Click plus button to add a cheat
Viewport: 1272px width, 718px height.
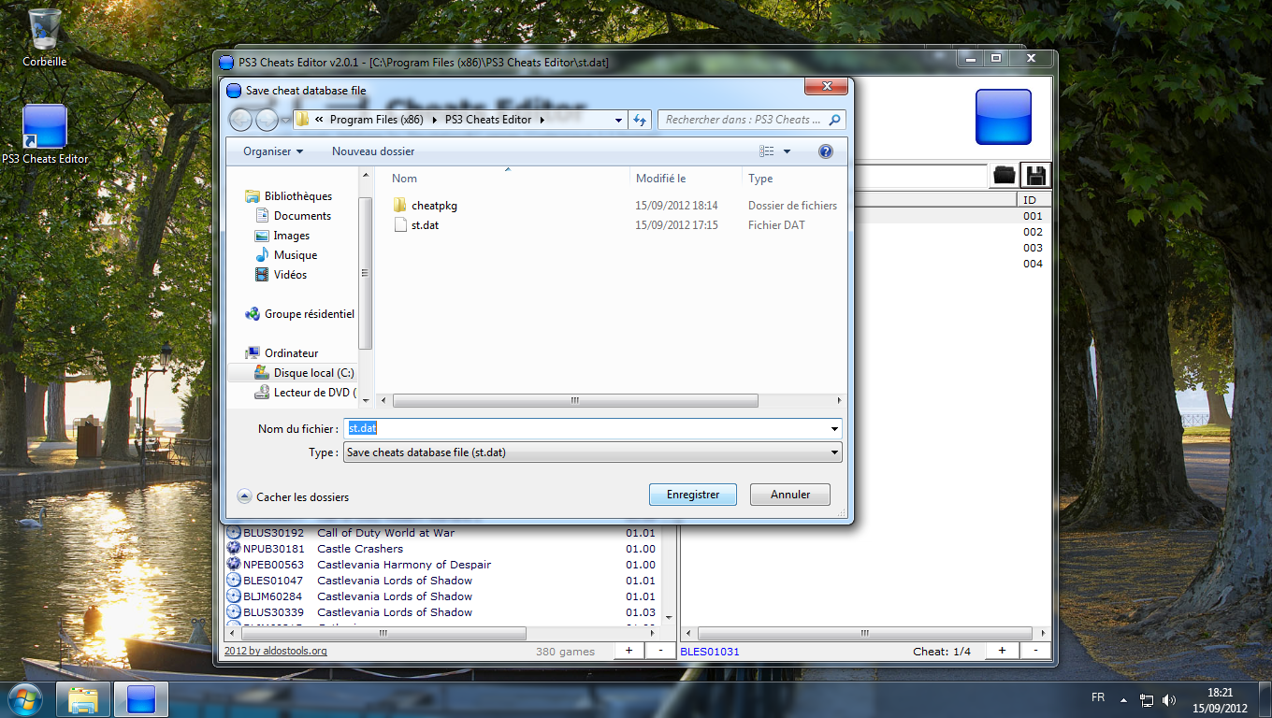pyautogui.click(x=1002, y=651)
